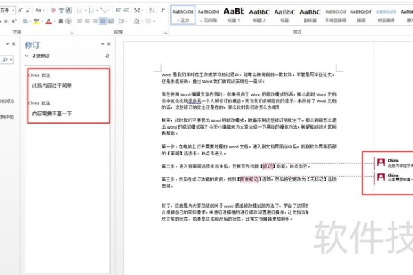Viewport: 413px width, 275px height.
Task: Click the commented text 【修订】 in the document
Action: tap(267, 166)
